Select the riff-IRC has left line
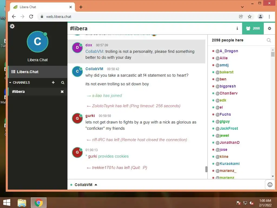Screen dimensions: 277x208 (137, 140)
